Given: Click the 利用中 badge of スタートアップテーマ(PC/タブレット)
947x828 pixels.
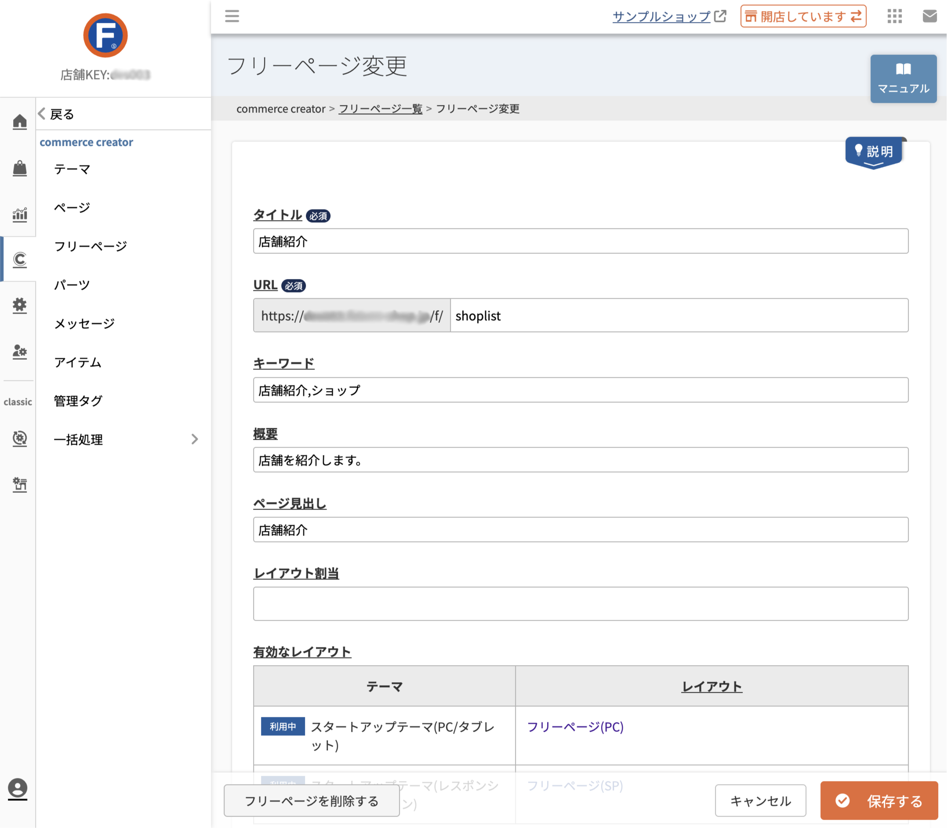Looking at the screenshot, I should (283, 727).
